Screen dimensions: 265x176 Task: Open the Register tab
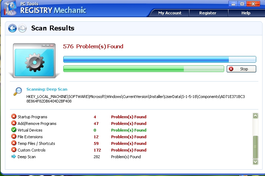click(x=208, y=13)
